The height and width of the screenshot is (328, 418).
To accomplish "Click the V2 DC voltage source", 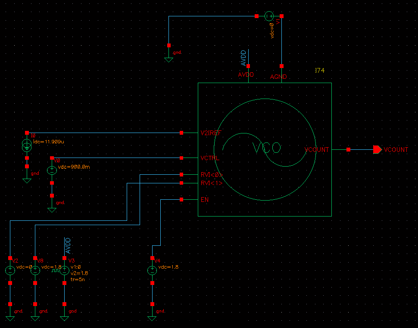I will (x=10, y=270).
